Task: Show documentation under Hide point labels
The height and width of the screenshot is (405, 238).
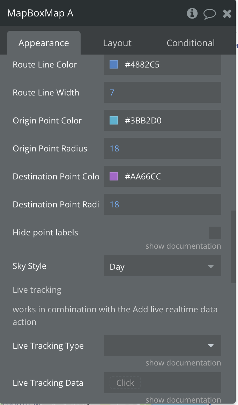Action: pos(183,246)
